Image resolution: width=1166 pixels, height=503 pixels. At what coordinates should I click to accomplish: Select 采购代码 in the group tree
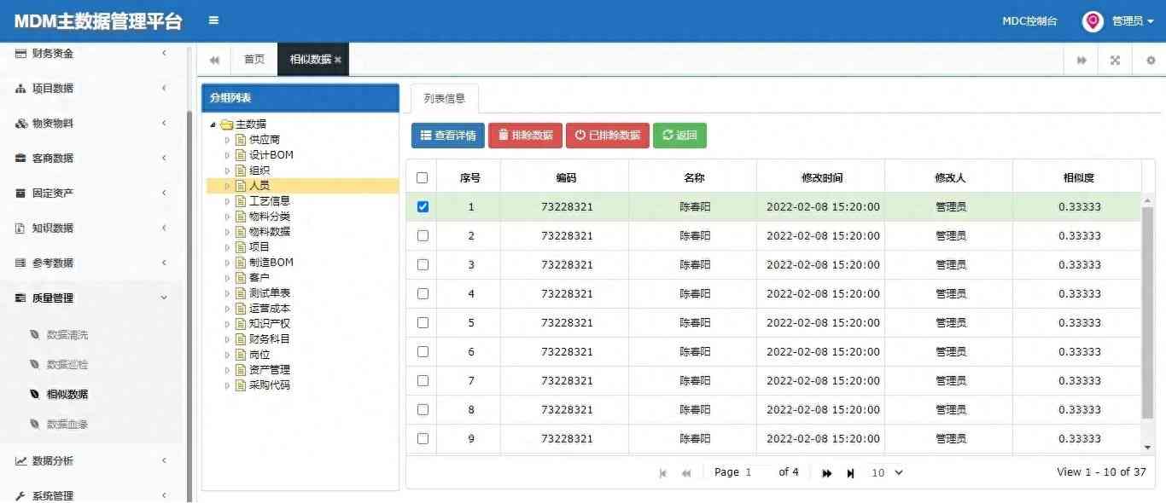[x=270, y=385]
